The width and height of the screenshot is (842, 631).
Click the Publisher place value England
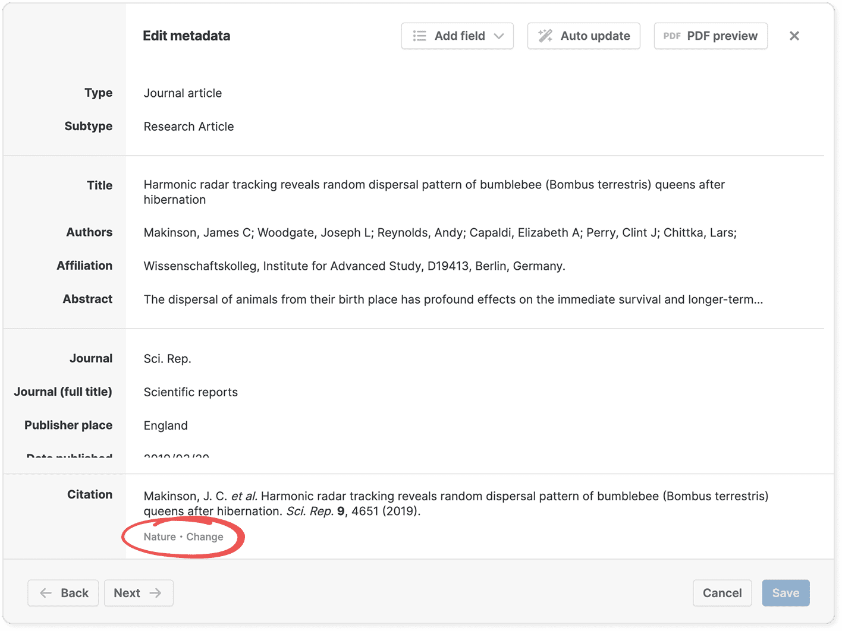(x=166, y=425)
